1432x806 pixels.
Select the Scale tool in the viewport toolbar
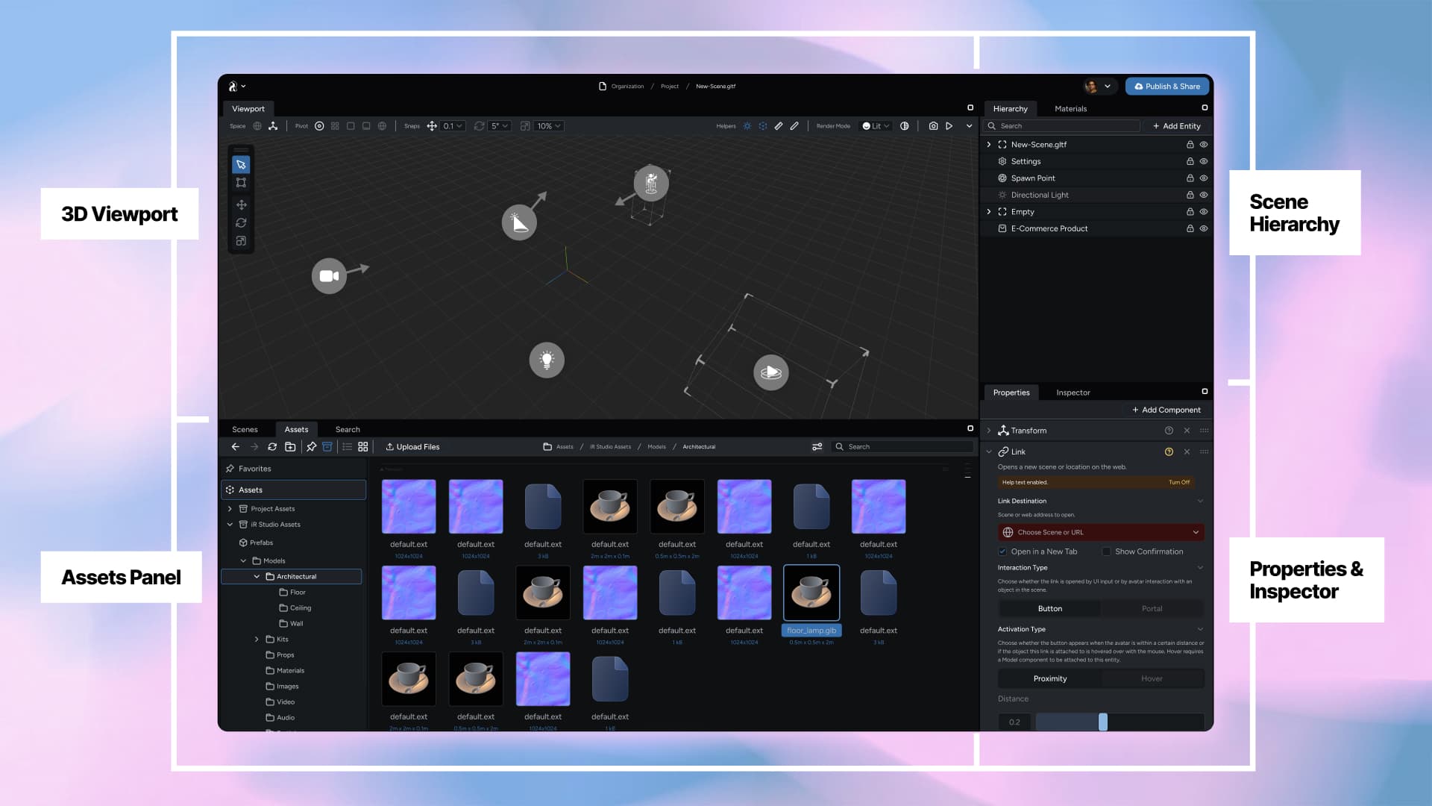click(241, 240)
